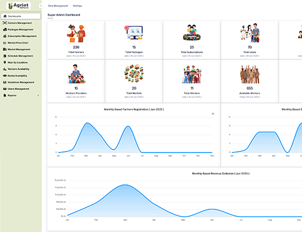Click the Schedule Management sidebar icon
This screenshot has height=232, width=302.
click(x=5, y=56)
